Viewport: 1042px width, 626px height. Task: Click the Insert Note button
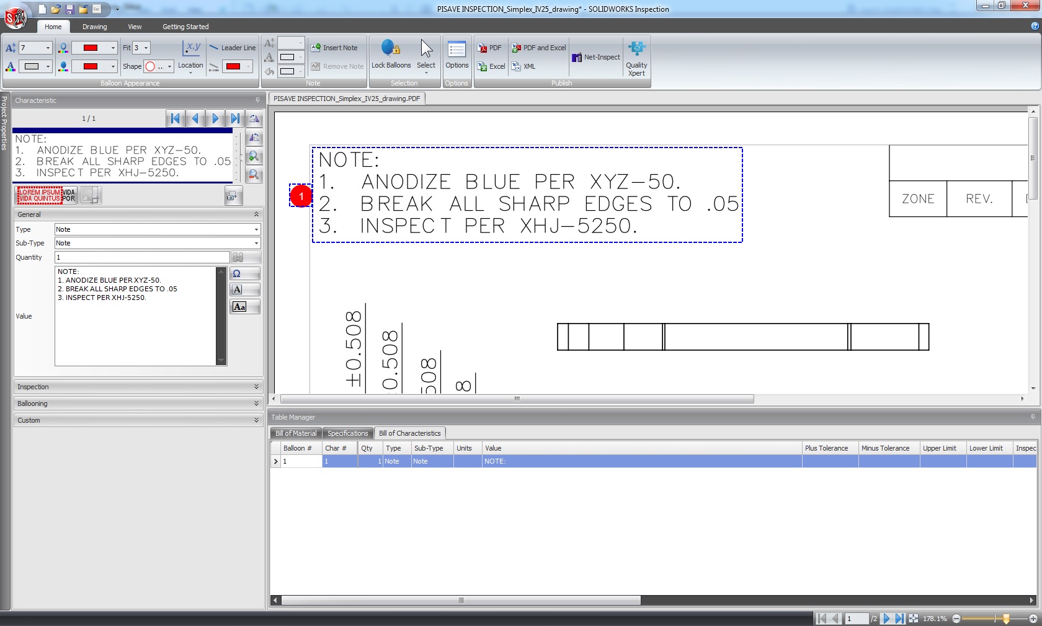tap(334, 48)
